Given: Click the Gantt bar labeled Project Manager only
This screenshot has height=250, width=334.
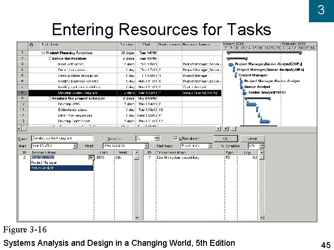Looking at the screenshot, I should [236, 75].
